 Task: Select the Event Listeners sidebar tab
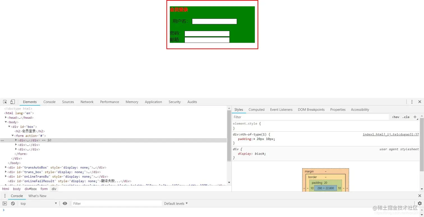[x=281, y=109]
